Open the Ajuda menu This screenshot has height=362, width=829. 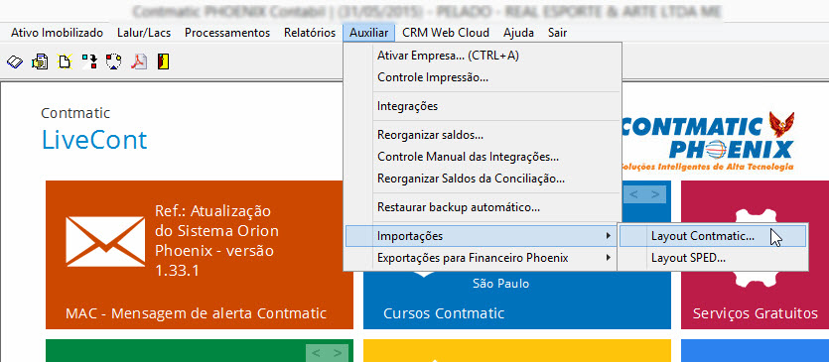(x=518, y=33)
